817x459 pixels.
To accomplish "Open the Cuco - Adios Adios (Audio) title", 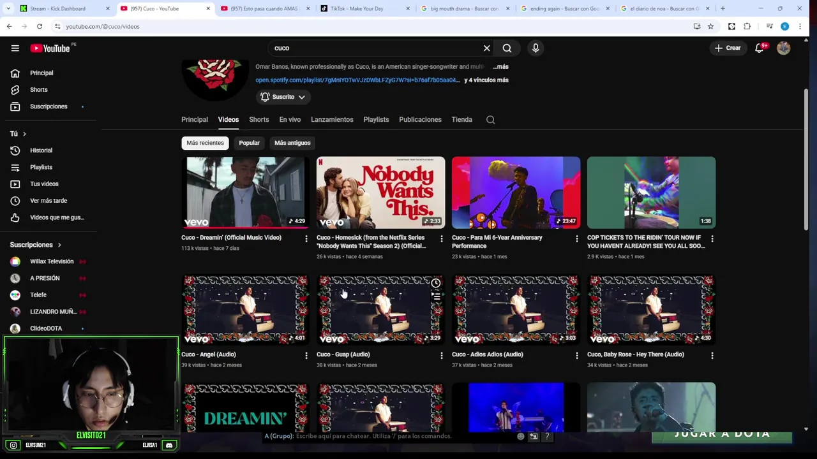I will pos(488,354).
